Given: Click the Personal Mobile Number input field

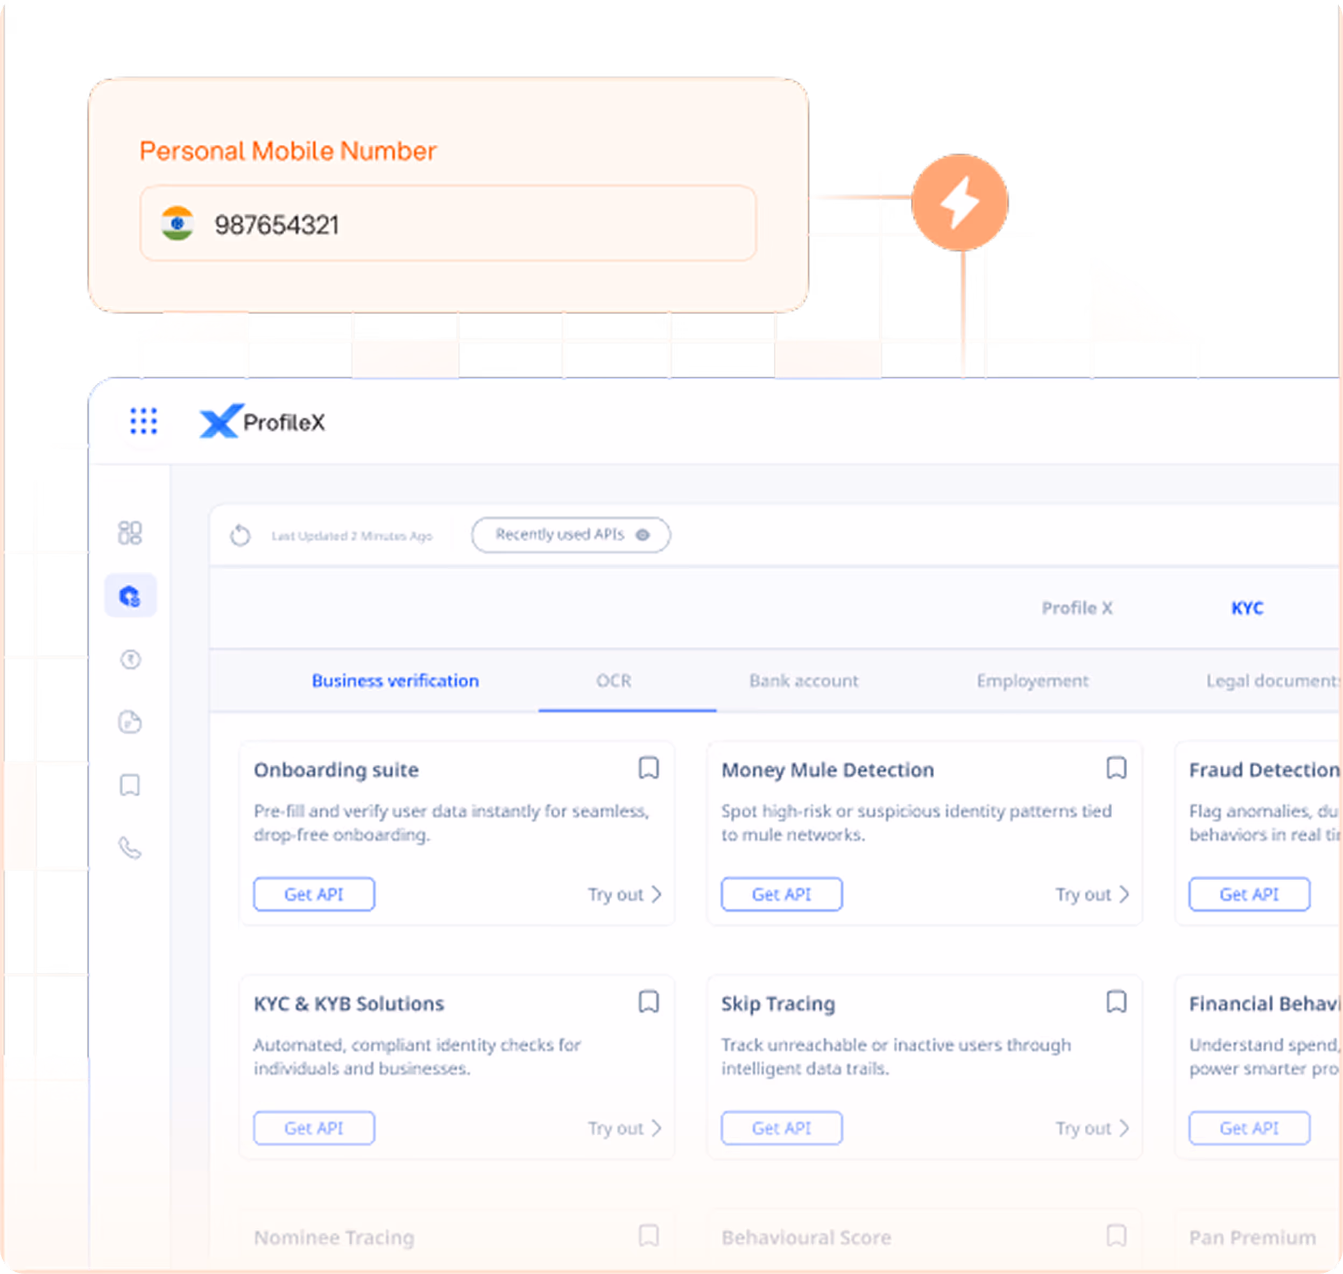Looking at the screenshot, I should (448, 223).
